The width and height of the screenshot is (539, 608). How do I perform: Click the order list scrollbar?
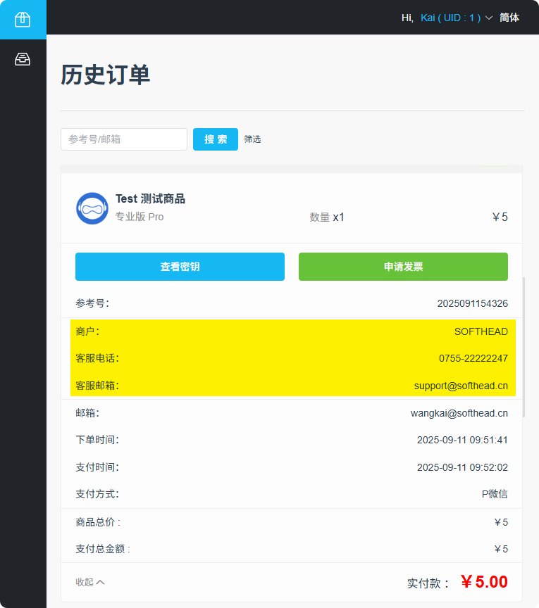[523, 346]
